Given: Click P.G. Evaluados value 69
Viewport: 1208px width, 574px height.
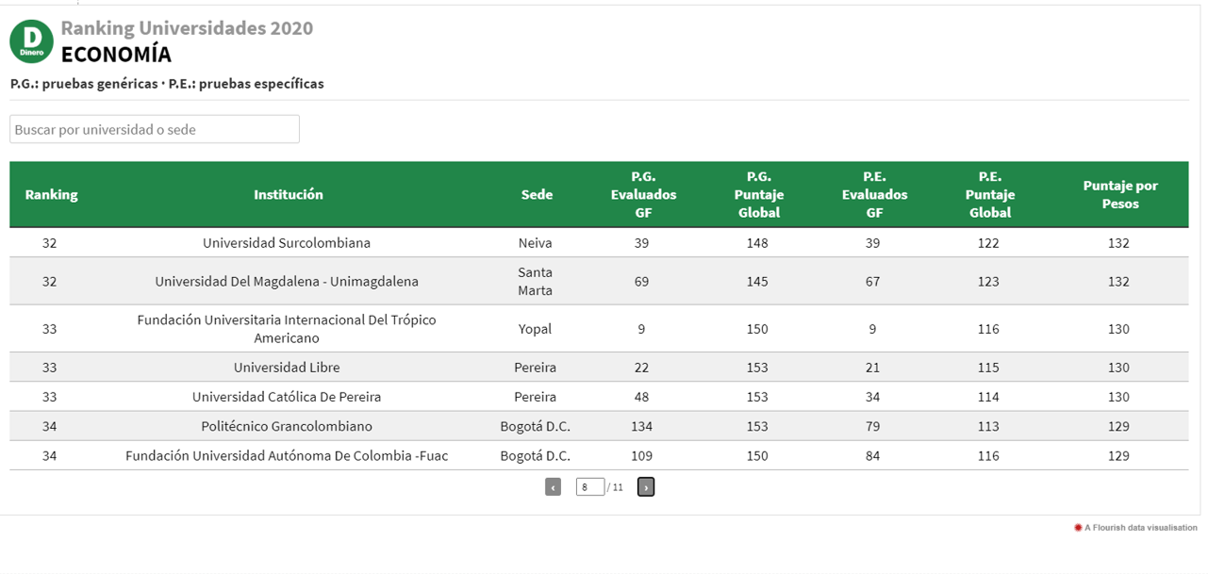Looking at the screenshot, I should point(642,282).
